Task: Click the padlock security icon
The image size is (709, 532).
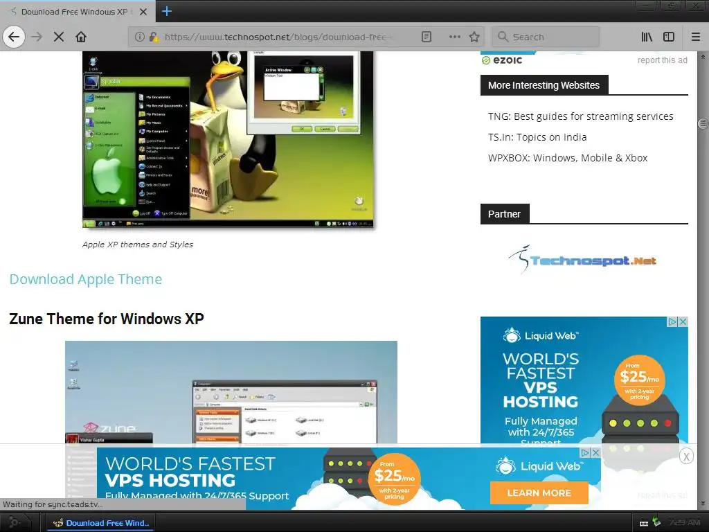Action: (154, 37)
